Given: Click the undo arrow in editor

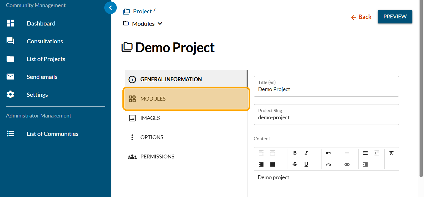Looking at the screenshot, I should (328, 153).
